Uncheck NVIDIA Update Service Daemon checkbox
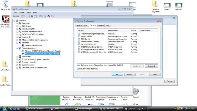197x111 pixels. (x=79, y=49)
